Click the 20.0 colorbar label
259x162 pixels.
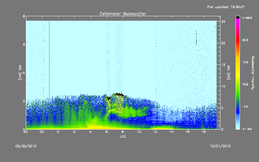click(x=245, y=40)
